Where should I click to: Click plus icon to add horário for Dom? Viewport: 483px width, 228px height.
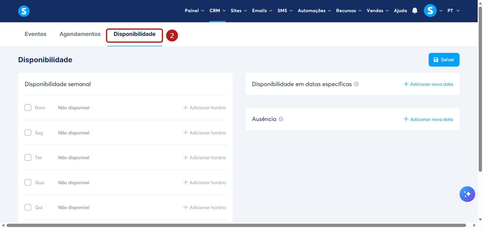[x=186, y=108]
